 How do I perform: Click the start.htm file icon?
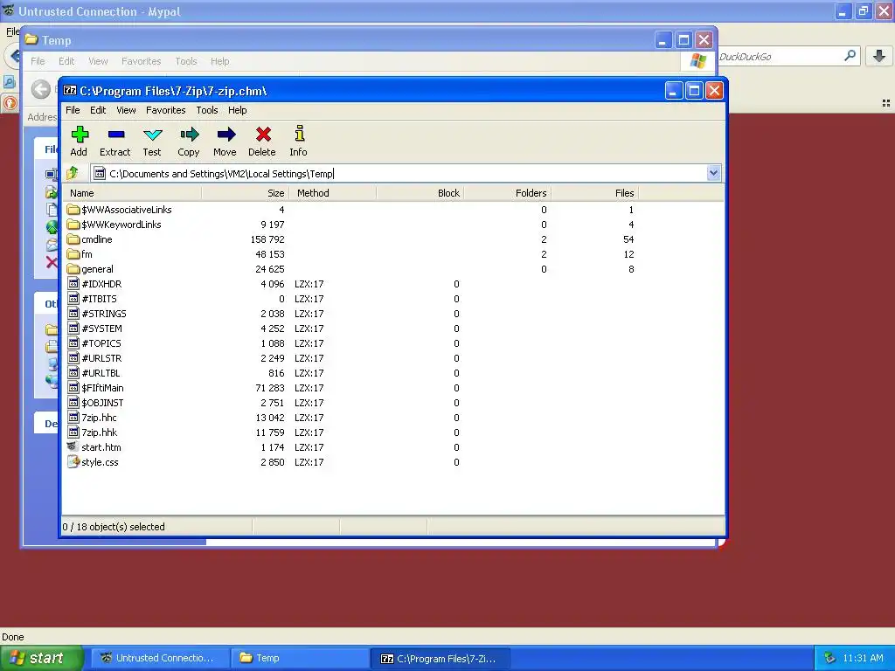tap(73, 446)
